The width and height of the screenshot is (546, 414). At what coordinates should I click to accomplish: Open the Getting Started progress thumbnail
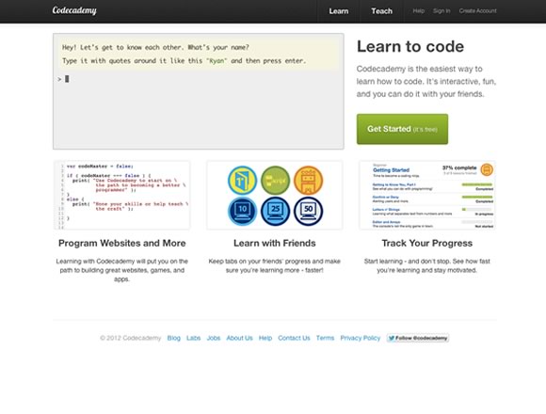(427, 195)
